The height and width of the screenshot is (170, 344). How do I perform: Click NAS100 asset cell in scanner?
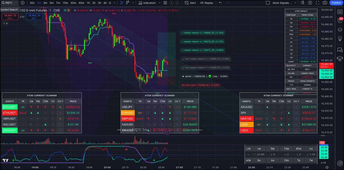[x=246, y=119]
